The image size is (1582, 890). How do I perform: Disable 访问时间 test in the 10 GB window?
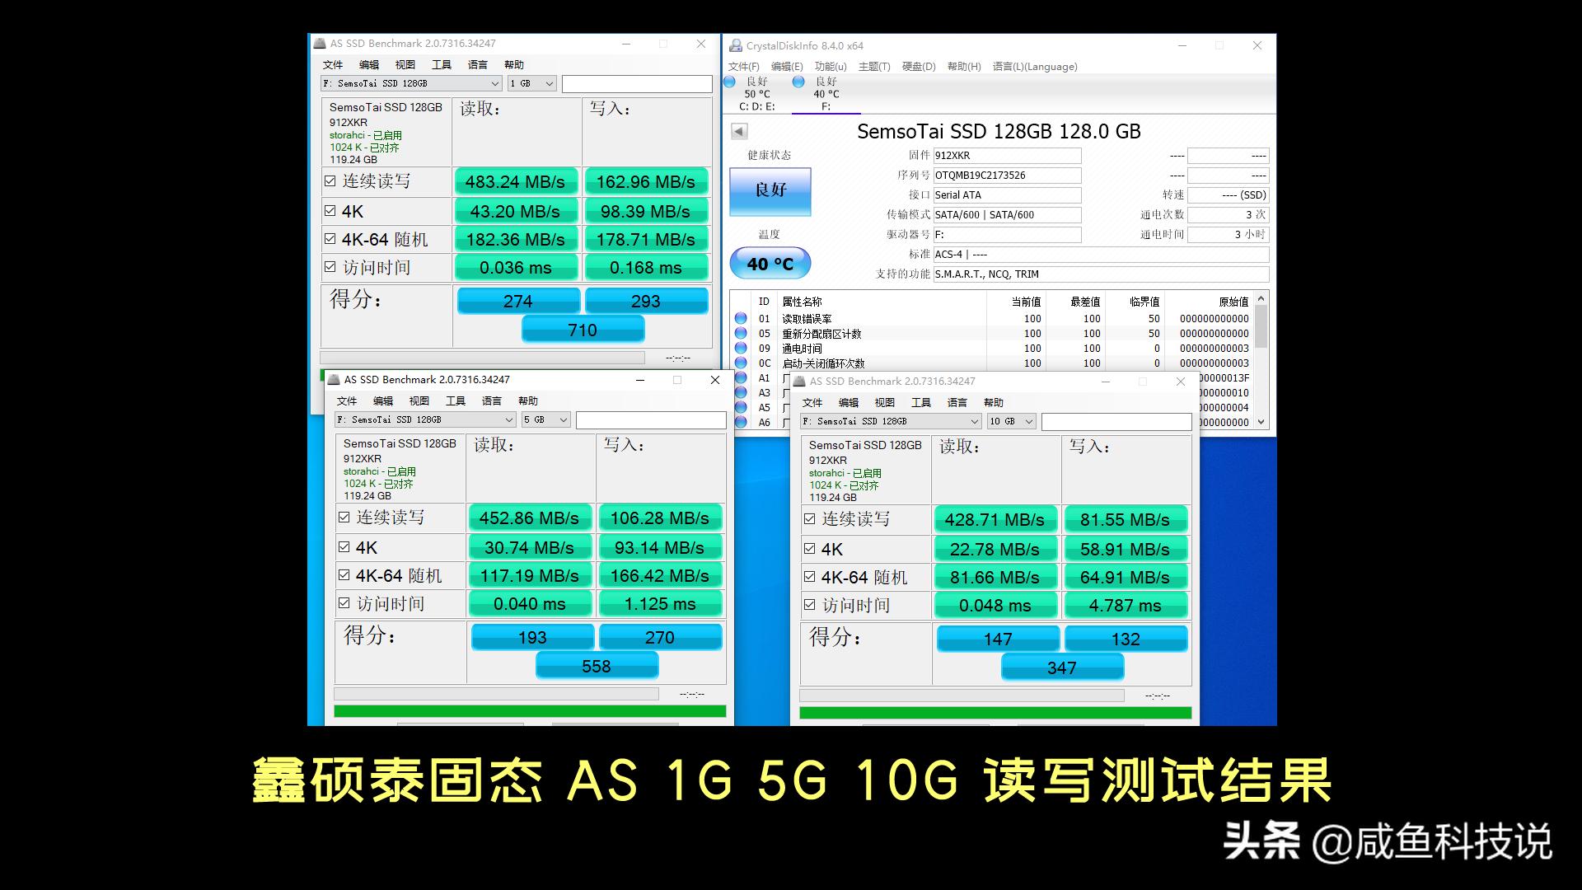pyautogui.click(x=809, y=604)
